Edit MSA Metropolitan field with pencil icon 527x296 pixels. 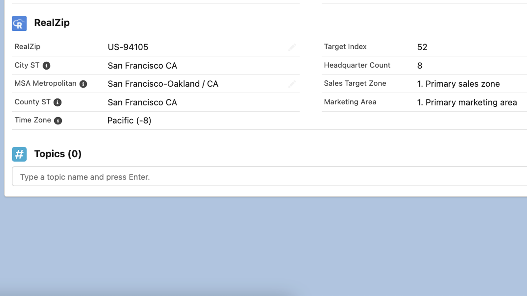(292, 84)
